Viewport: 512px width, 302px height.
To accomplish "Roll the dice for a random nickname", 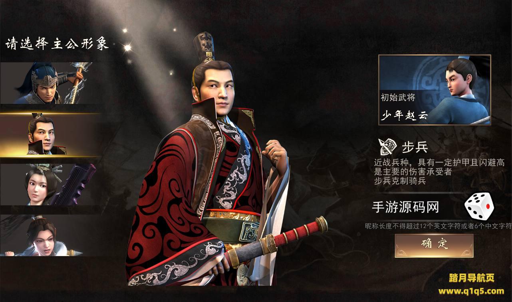I will (x=479, y=206).
